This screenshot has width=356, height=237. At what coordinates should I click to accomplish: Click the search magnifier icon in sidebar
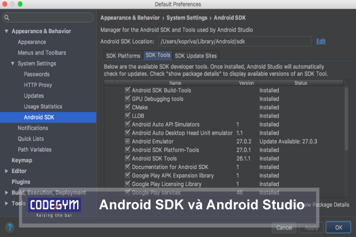point(8,18)
